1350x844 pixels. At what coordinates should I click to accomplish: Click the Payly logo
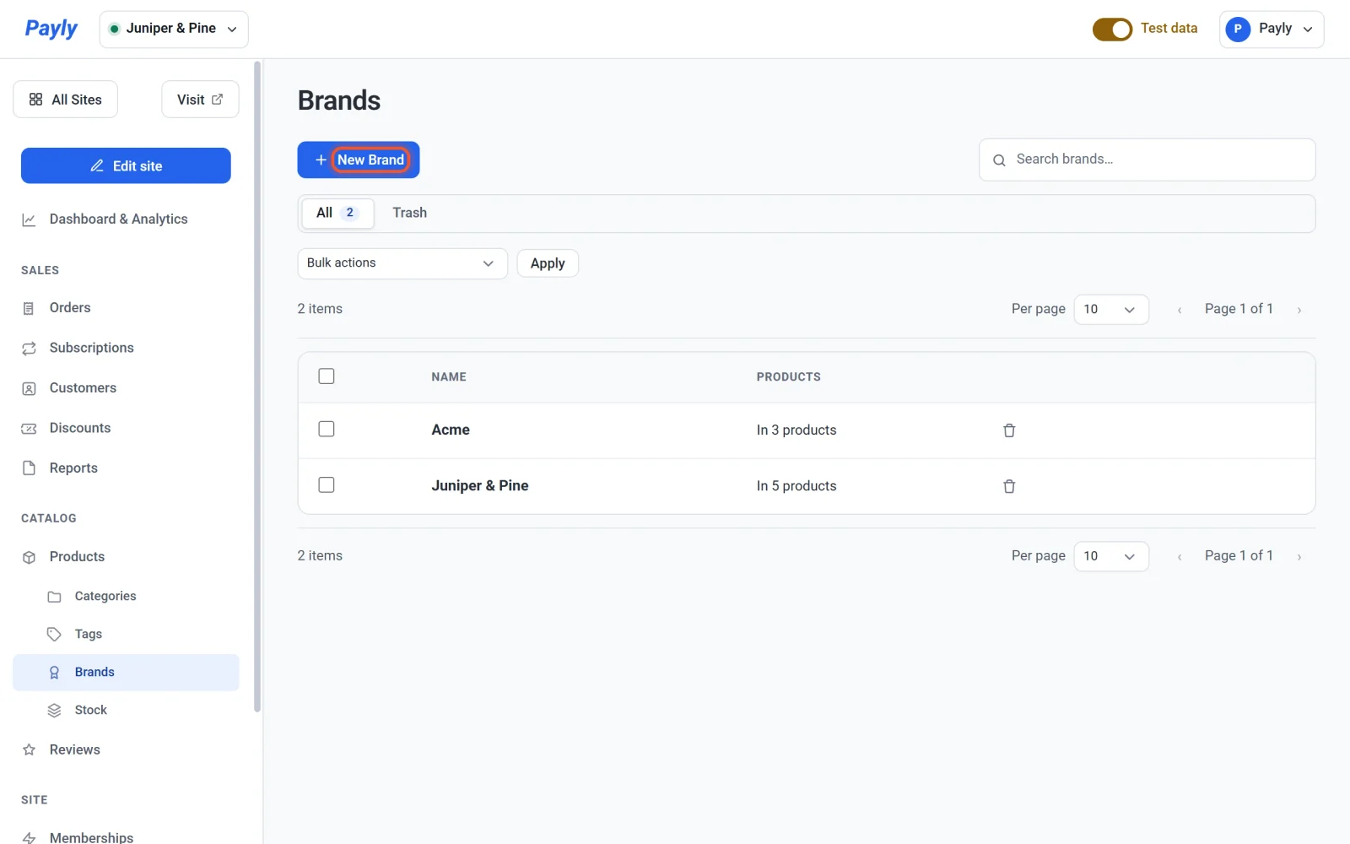pyautogui.click(x=51, y=29)
